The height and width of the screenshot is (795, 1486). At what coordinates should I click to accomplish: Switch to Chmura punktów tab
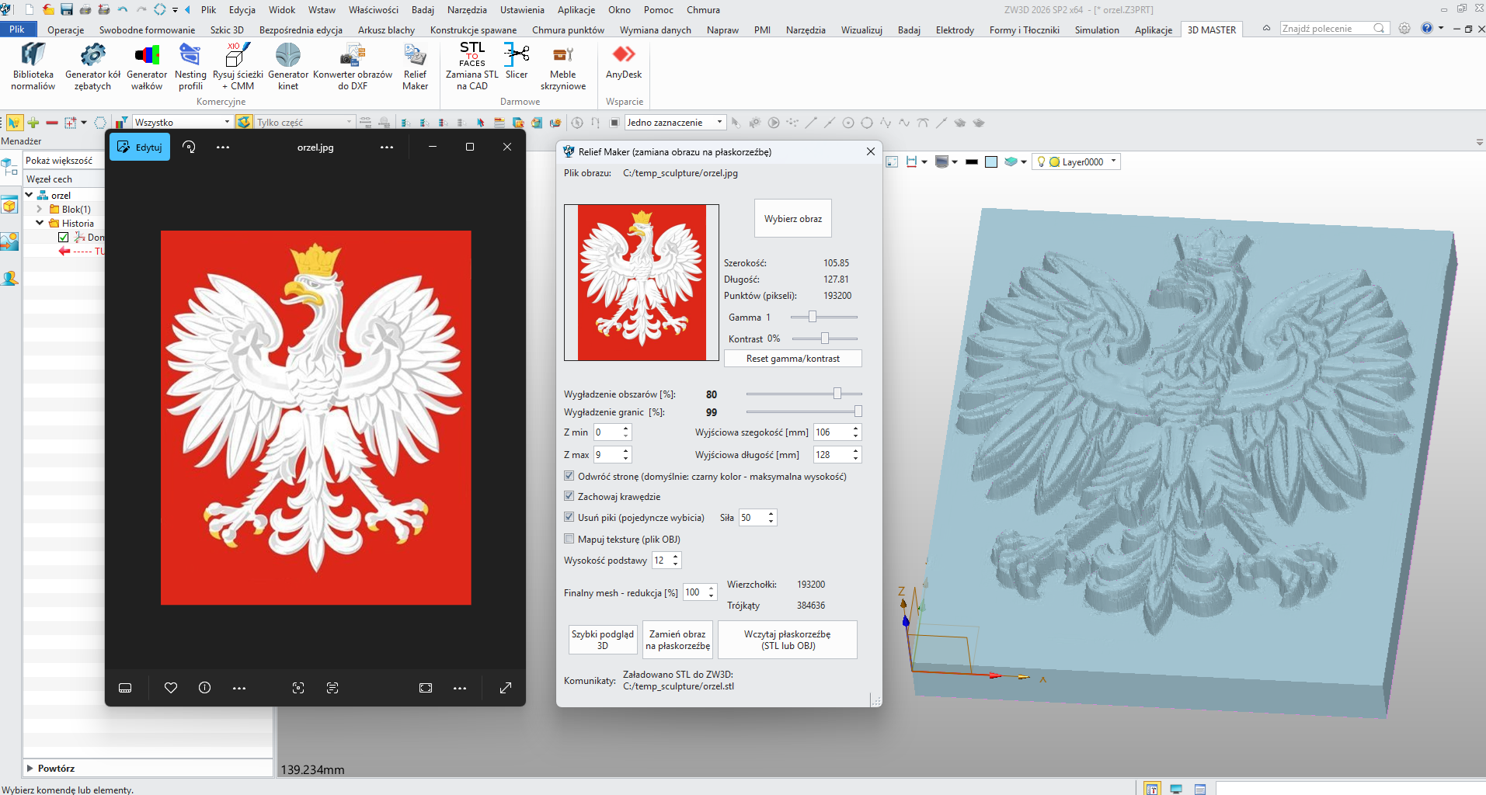coord(568,30)
